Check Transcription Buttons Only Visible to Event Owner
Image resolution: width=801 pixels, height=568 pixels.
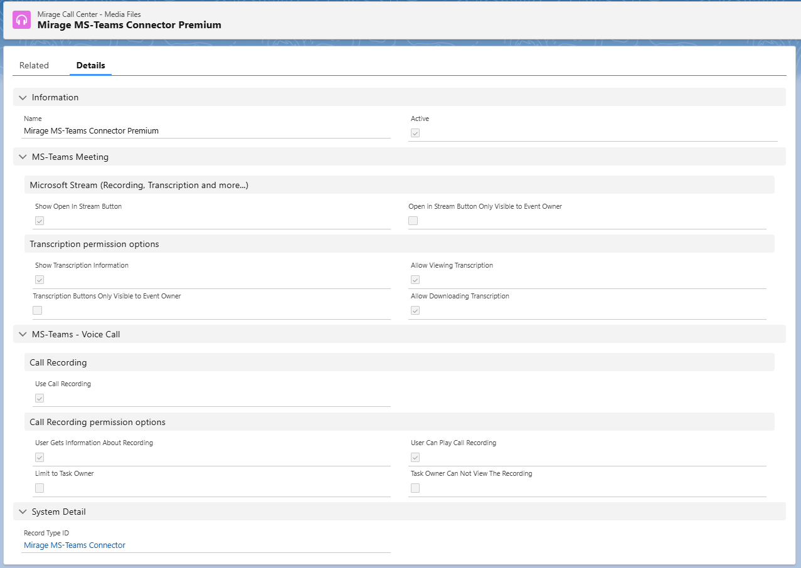point(38,310)
